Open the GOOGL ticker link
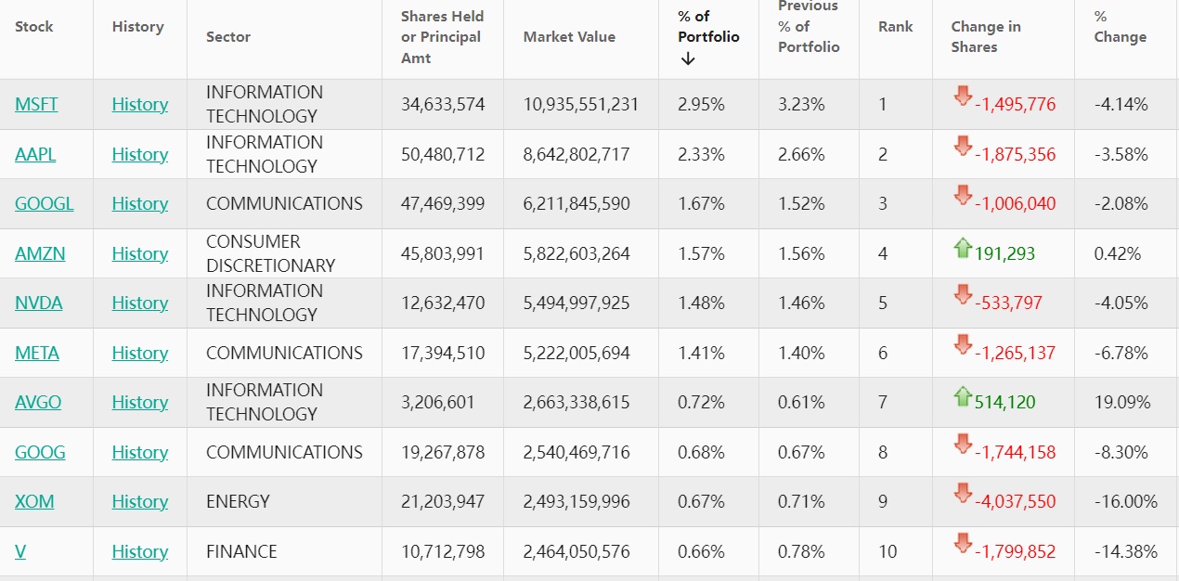The width and height of the screenshot is (1179, 581). (44, 204)
